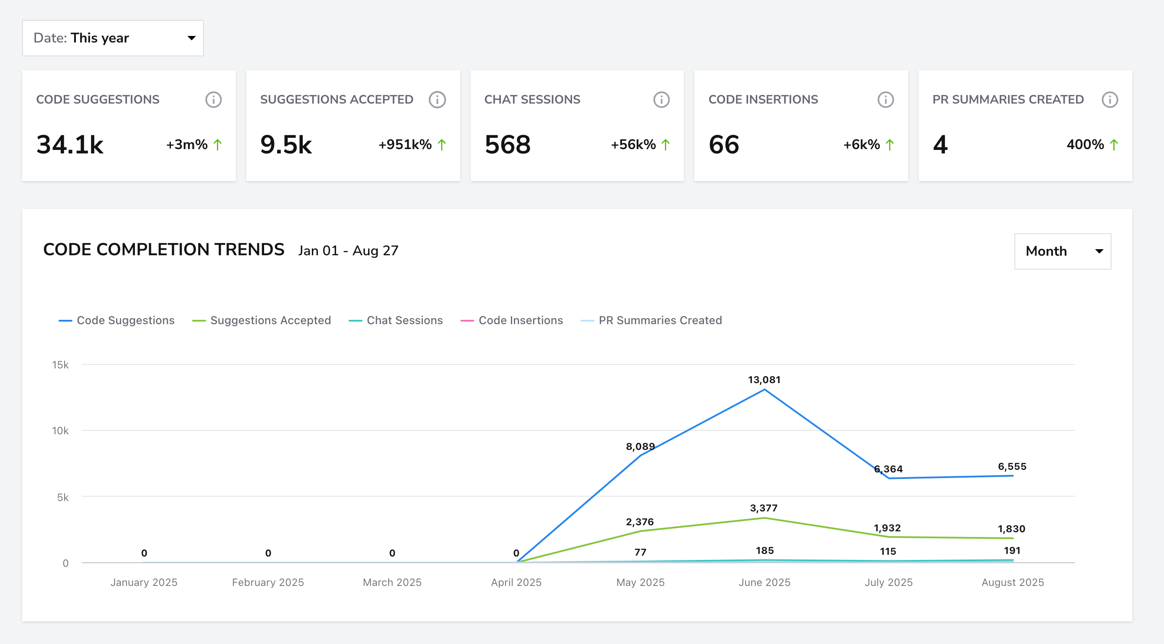The image size is (1164, 644).
Task: Toggle the Code Suggestions legend series
Action: pyautogui.click(x=117, y=320)
